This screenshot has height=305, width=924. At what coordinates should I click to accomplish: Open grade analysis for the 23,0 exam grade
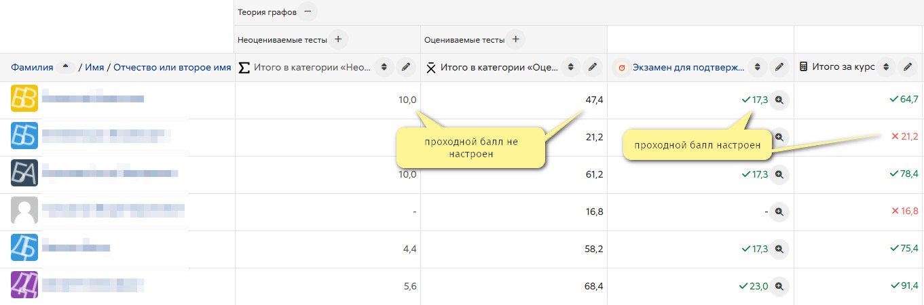click(779, 286)
